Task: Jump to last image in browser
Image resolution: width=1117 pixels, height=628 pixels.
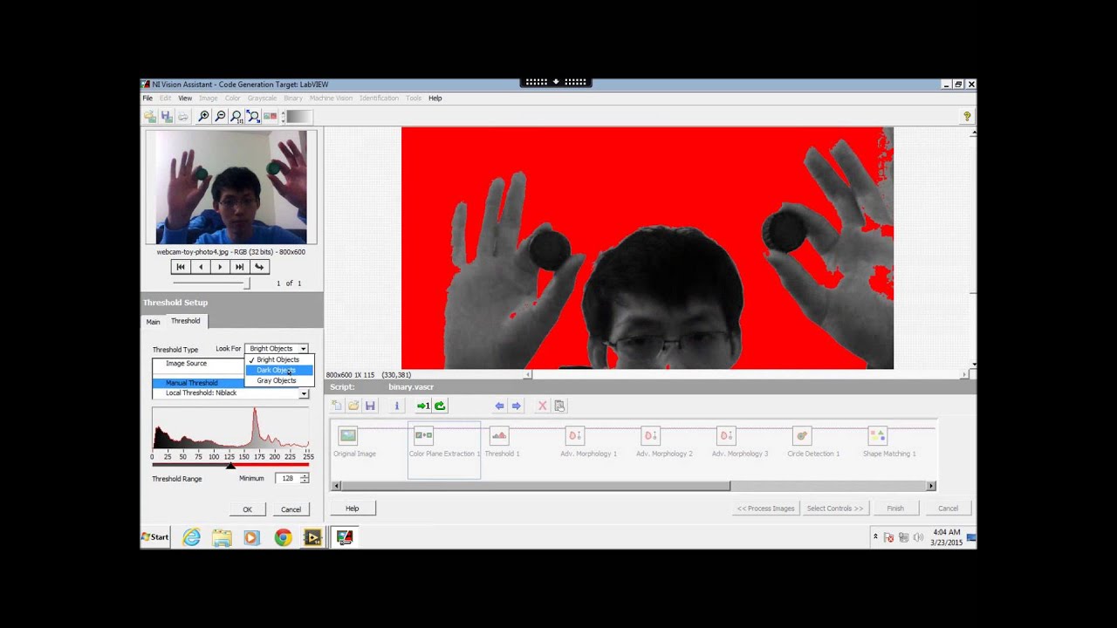Action: [x=239, y=267]
